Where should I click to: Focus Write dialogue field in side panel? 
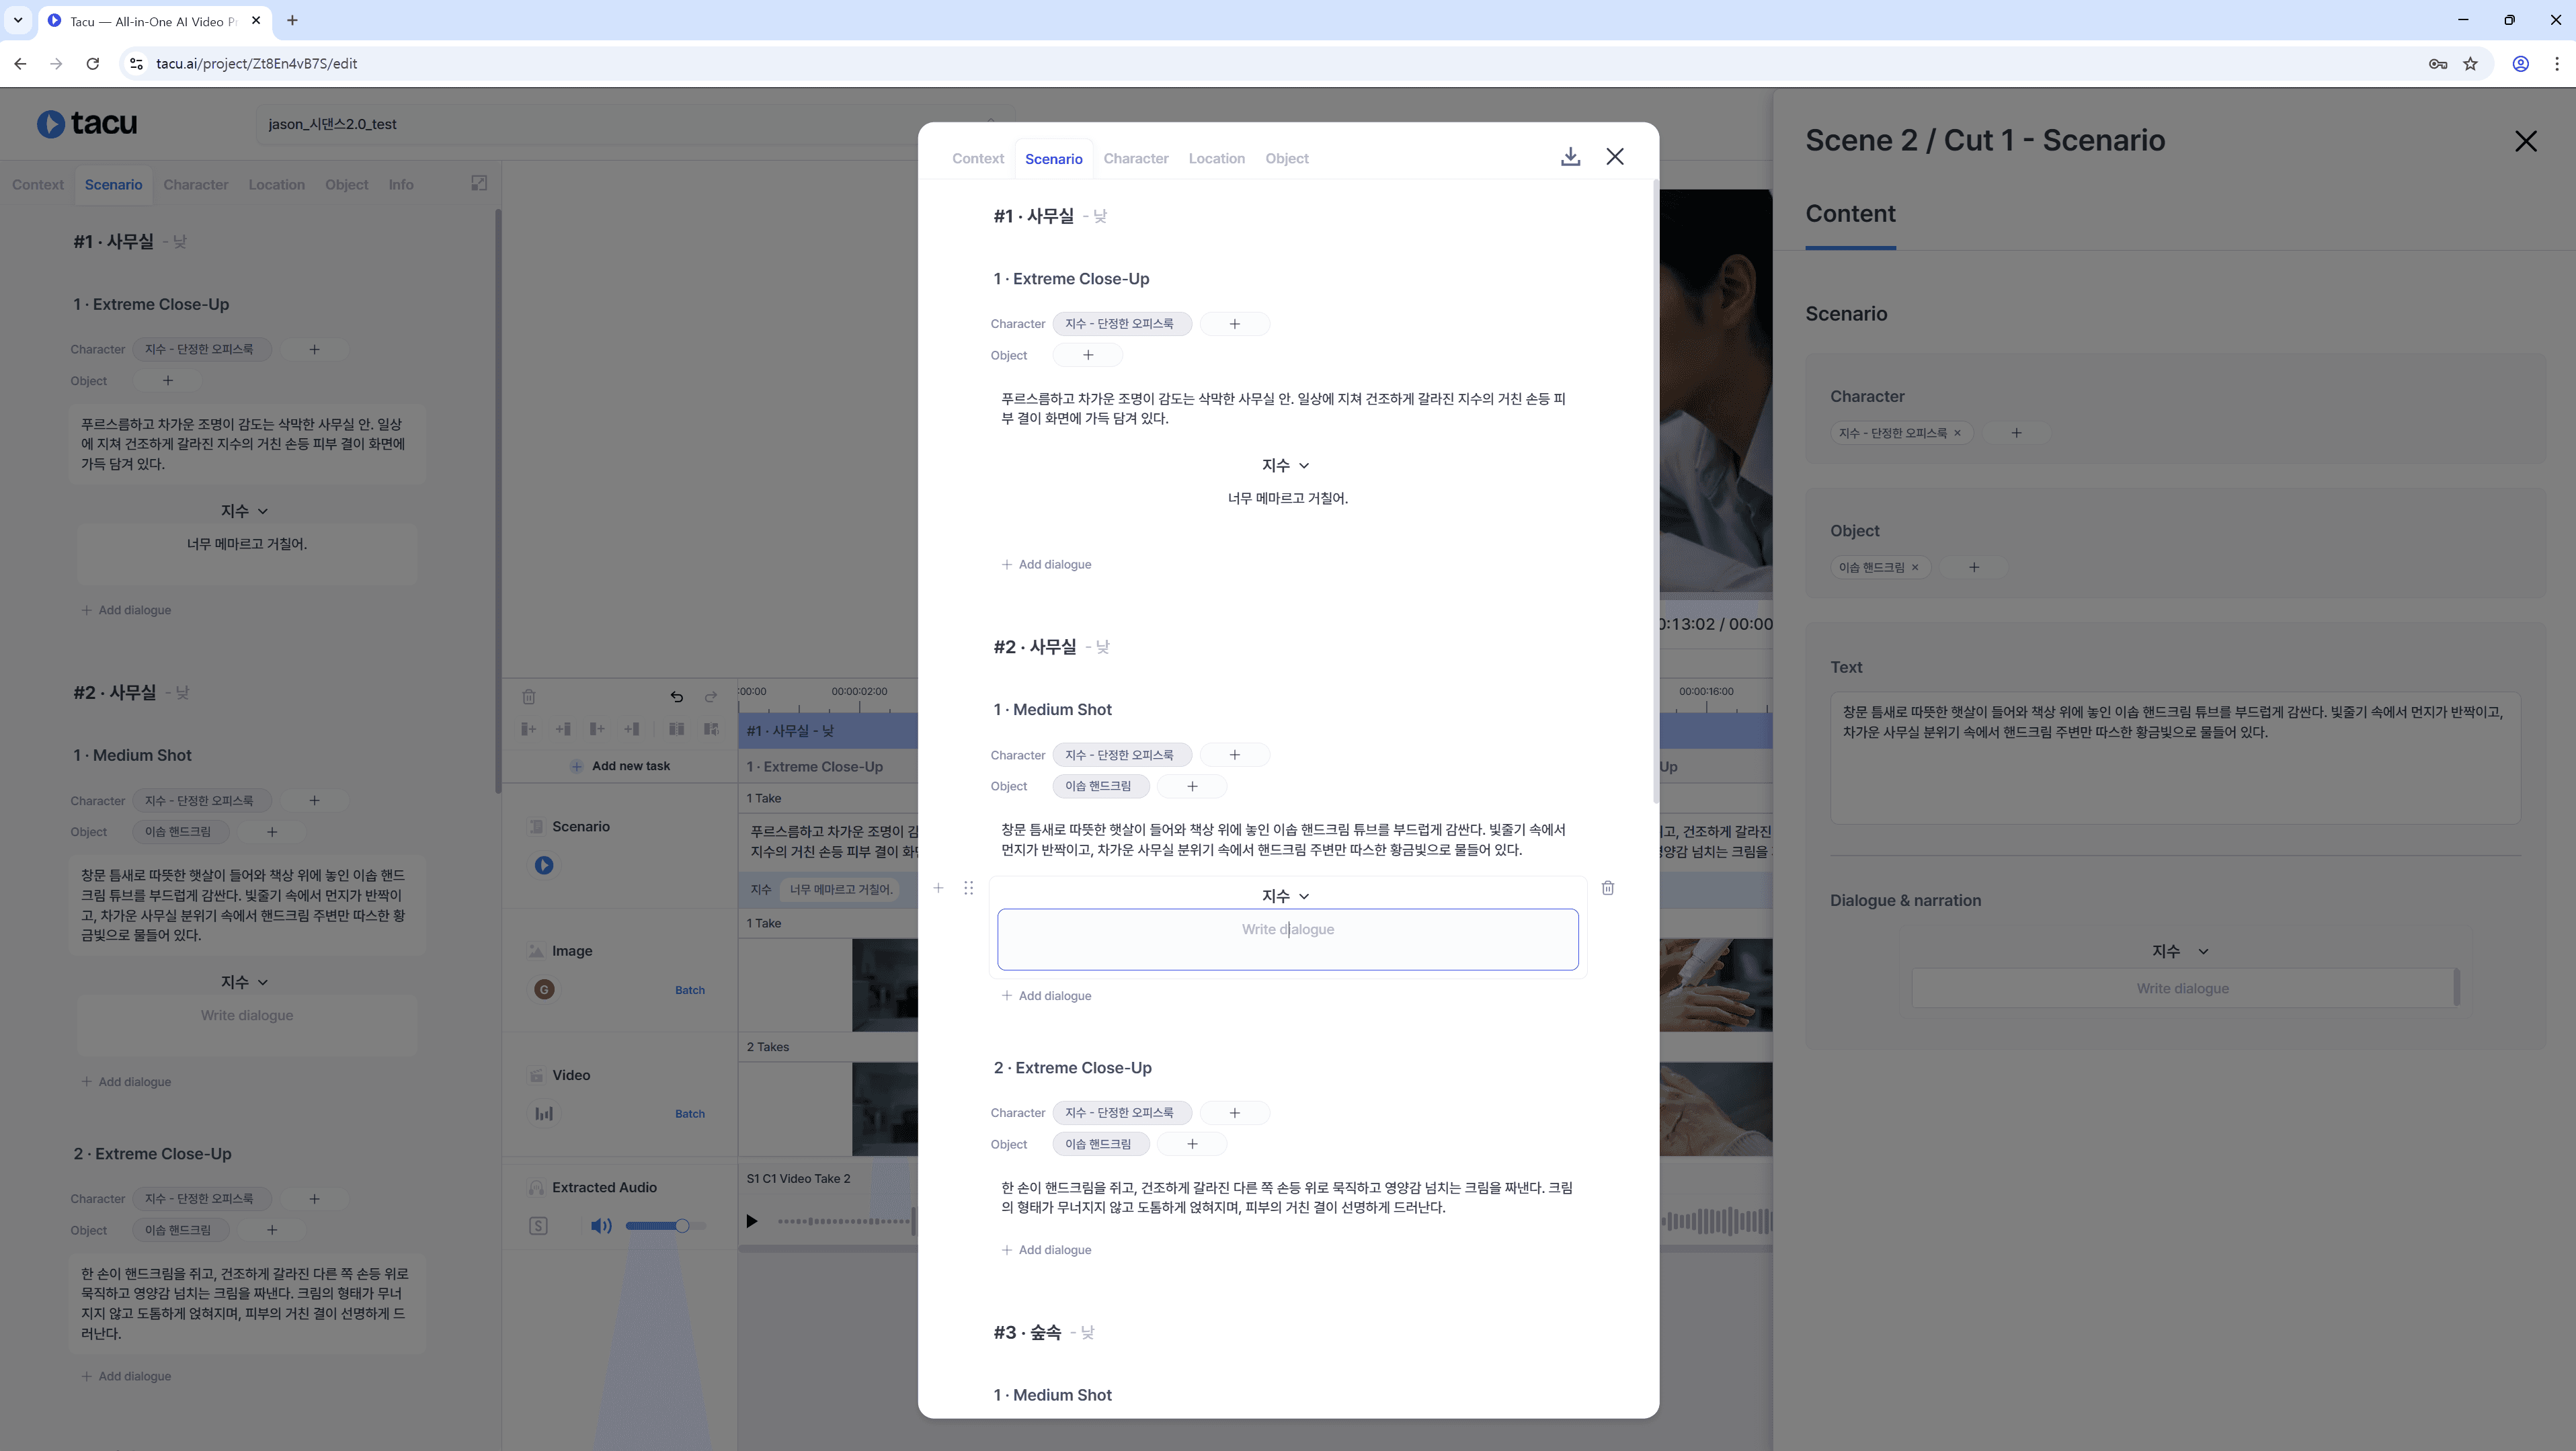click(x=2182, y=988)
